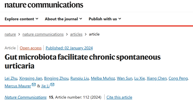Navigate to the articles breadcrumb
Image resolution: width=193 pixels, height=103 pixels.
(76, 34)
